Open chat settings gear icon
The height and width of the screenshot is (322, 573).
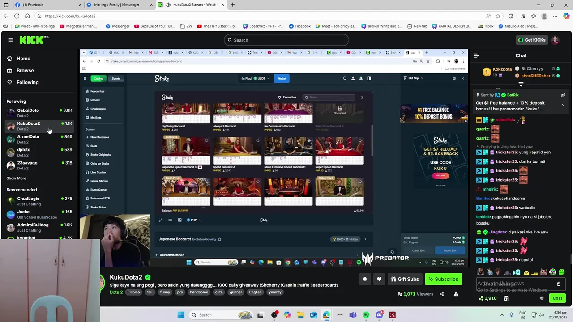point(542,298)
